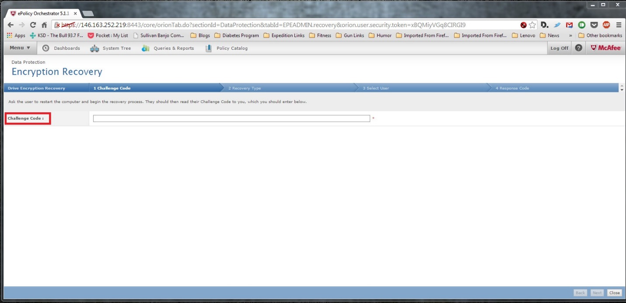Select the 4 Response Code step

coord(512,88)
